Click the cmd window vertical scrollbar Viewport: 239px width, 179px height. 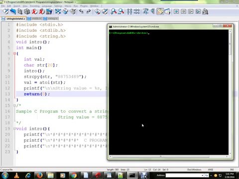pyautogui.click(x=230, y=92)
